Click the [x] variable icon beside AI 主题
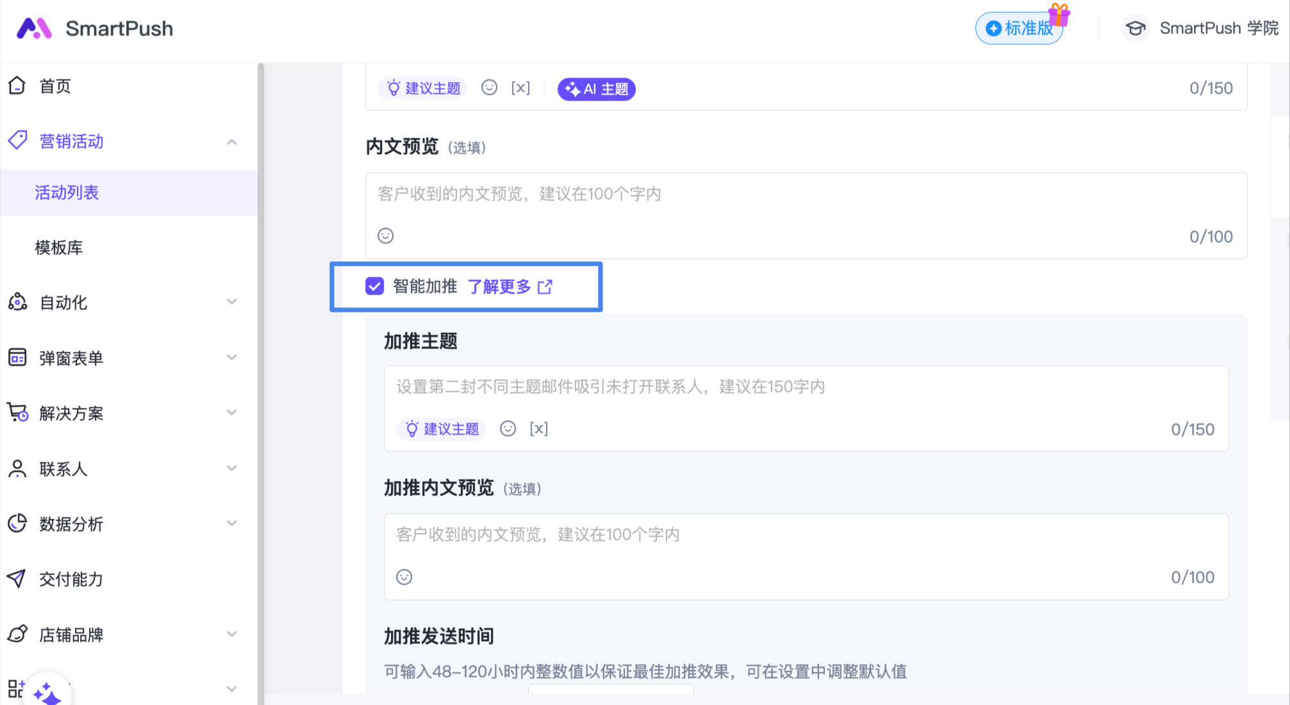This screenshot has width=1290, height=705. point(520,88)
